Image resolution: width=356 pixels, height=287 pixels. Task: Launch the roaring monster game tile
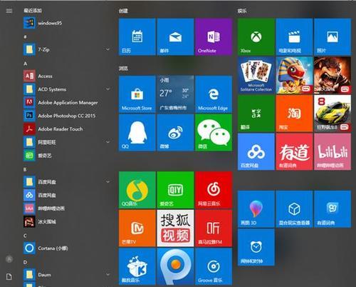click(333, 75)
